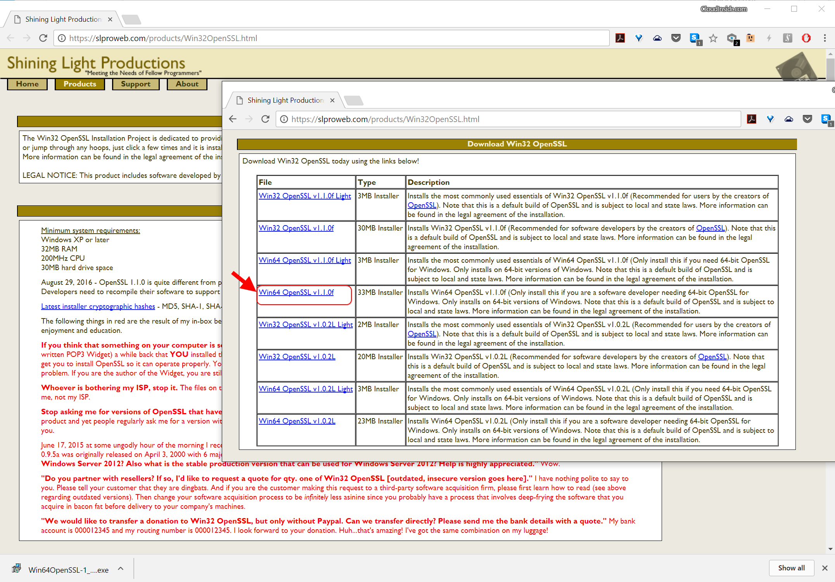
Task: Open the Pocket extension in top toolbar
Action: click(x=676, y=38)
